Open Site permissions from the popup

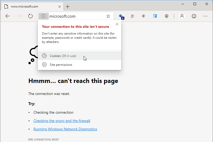(x=61, y=65)
